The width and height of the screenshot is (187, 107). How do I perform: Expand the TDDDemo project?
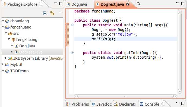tap(3, 71)
